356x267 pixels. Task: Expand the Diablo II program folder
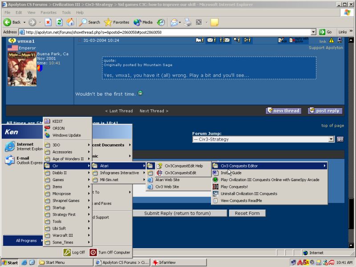pyautogui.click(x=68, y=173)
